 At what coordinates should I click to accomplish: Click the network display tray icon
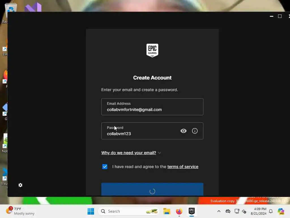(x=237, y=211)
